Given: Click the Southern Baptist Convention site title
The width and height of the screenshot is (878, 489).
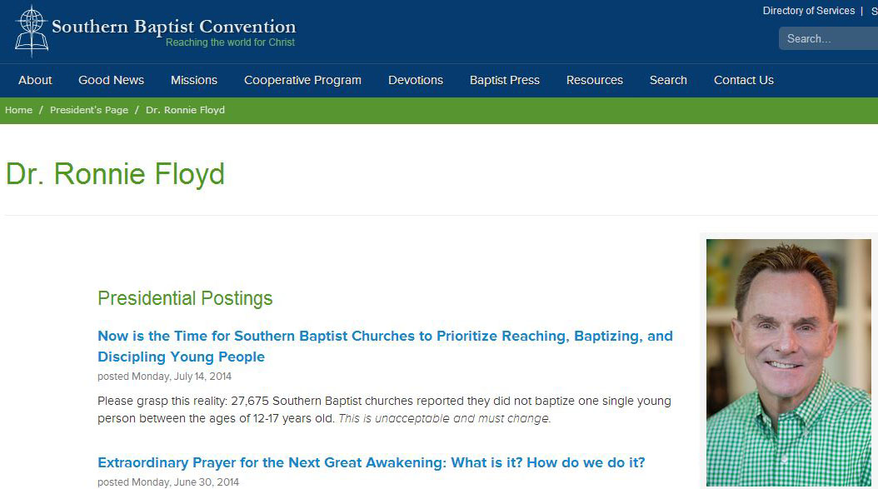Looking at the screenshot, I should click(173, 27).
